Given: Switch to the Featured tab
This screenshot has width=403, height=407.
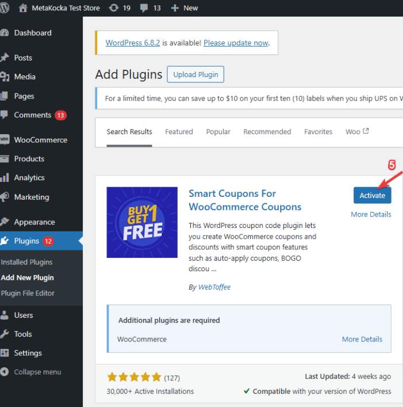Looking at the screenshot, I should click(179, 132).
